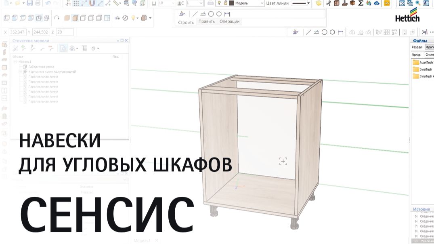Click the trim curves icon near Файлы

point(424,32)
